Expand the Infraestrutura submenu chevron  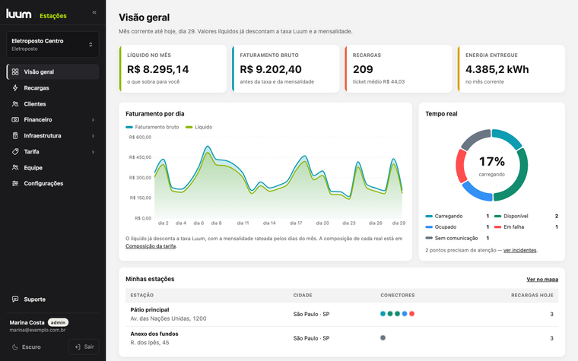93,135
